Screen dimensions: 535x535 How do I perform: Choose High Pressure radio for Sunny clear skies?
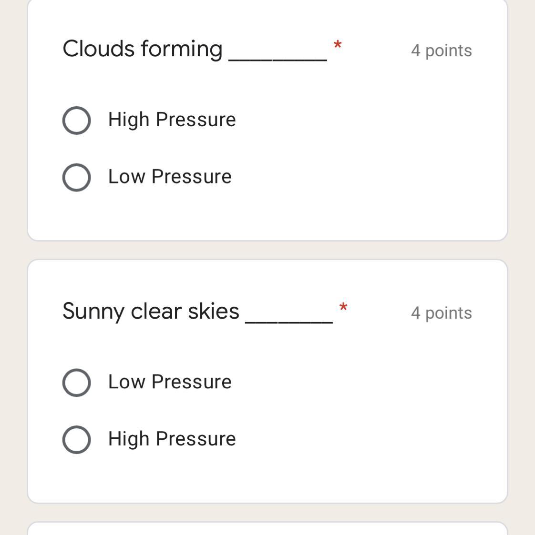pyautogui.click(x=76, y=439)
